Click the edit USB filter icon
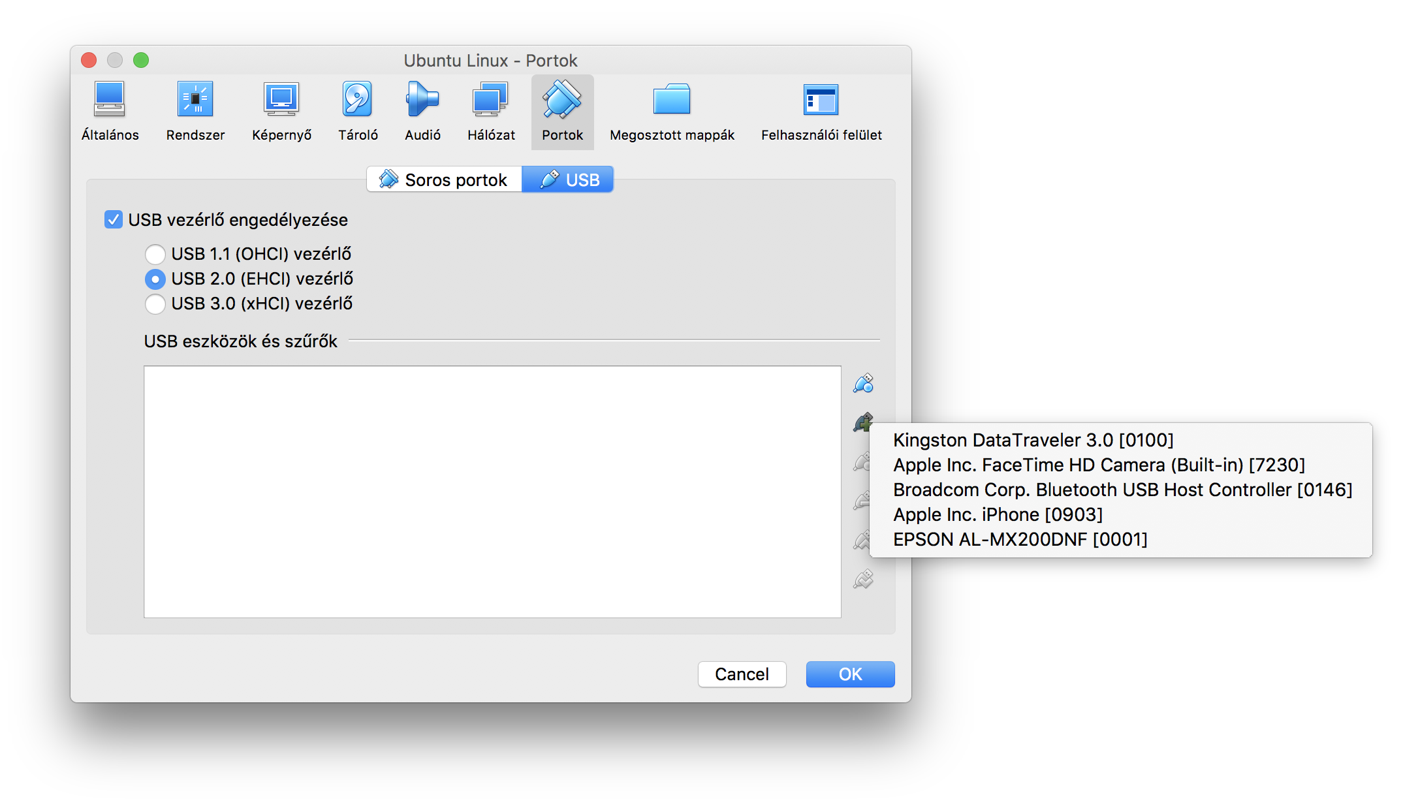 [x=862, y=462]
